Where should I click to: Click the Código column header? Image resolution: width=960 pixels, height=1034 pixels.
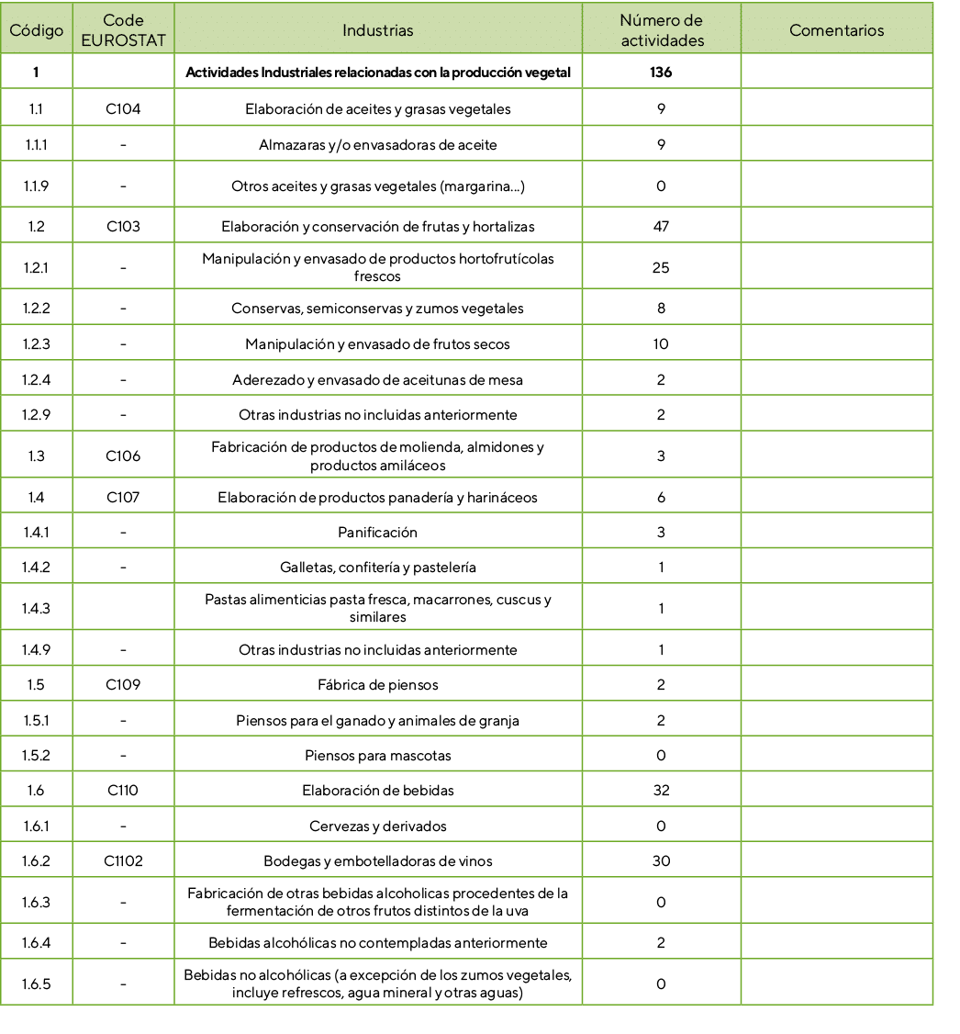[37, 30]
